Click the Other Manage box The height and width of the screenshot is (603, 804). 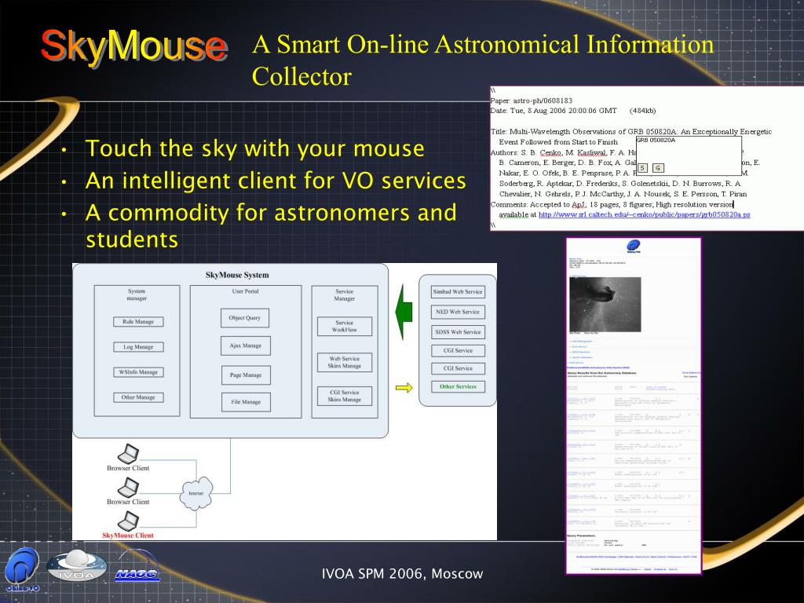138,397
